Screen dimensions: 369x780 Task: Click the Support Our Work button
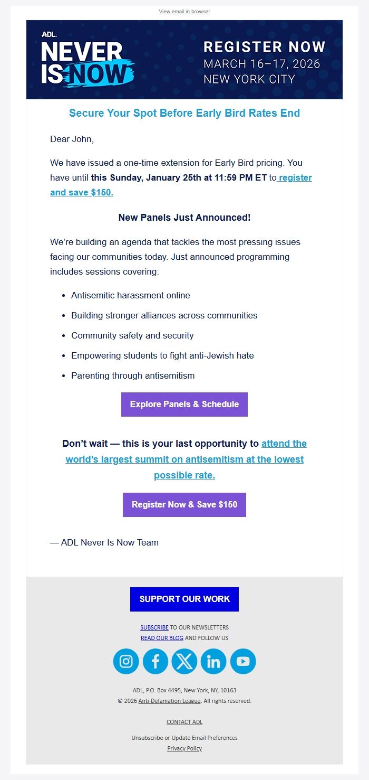point(184,599)
